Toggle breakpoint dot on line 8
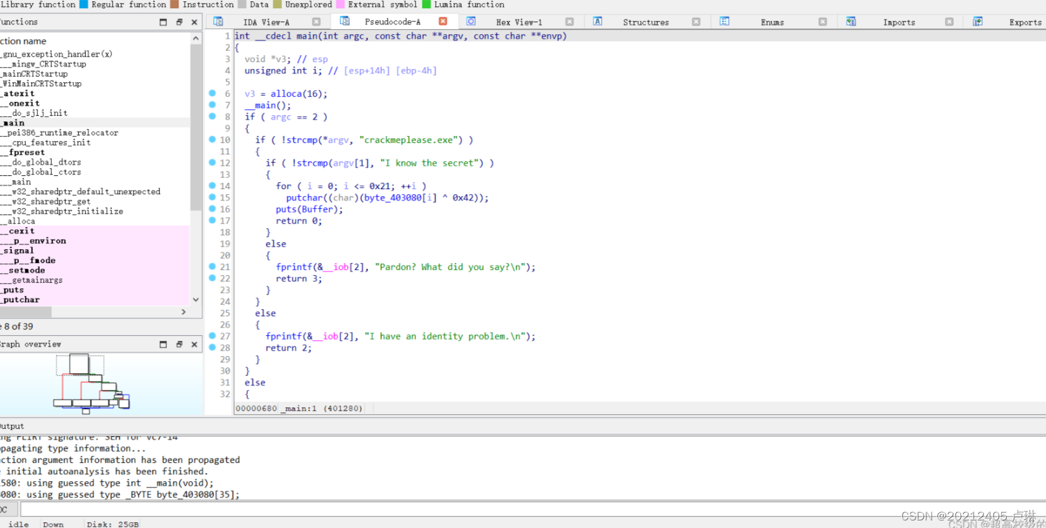The width and height of the screenshot is (1046, 528). pos(212,116)
